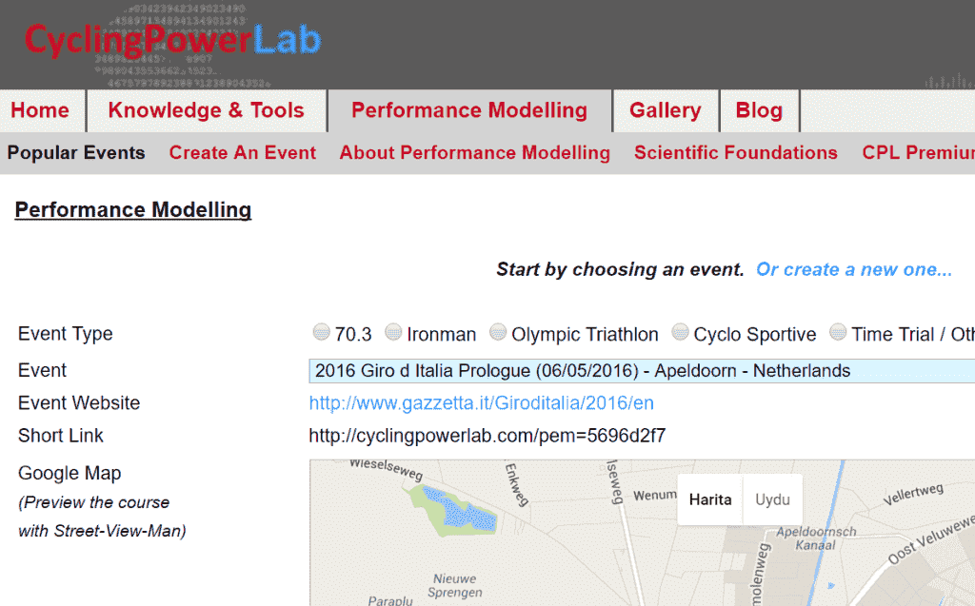
Task: Click the Create An Event link
Action: pos(243,153)
